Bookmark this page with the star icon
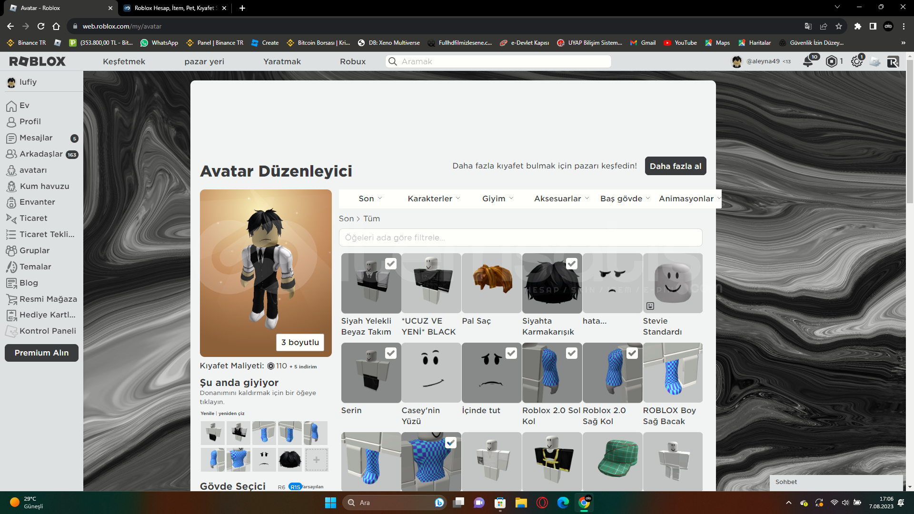The height and width of the screenshot is (514, 914). click(x=839, y=26)
